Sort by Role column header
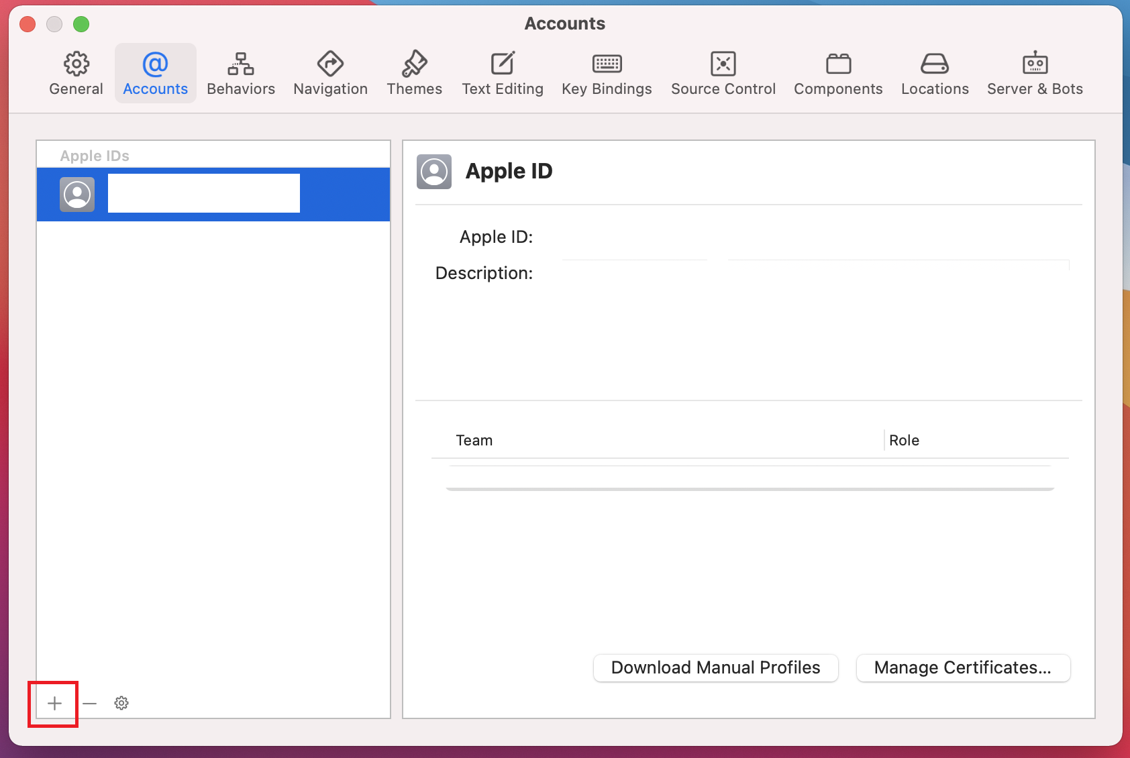Viewport: 1130px width, 758px height. coord(904,441)
